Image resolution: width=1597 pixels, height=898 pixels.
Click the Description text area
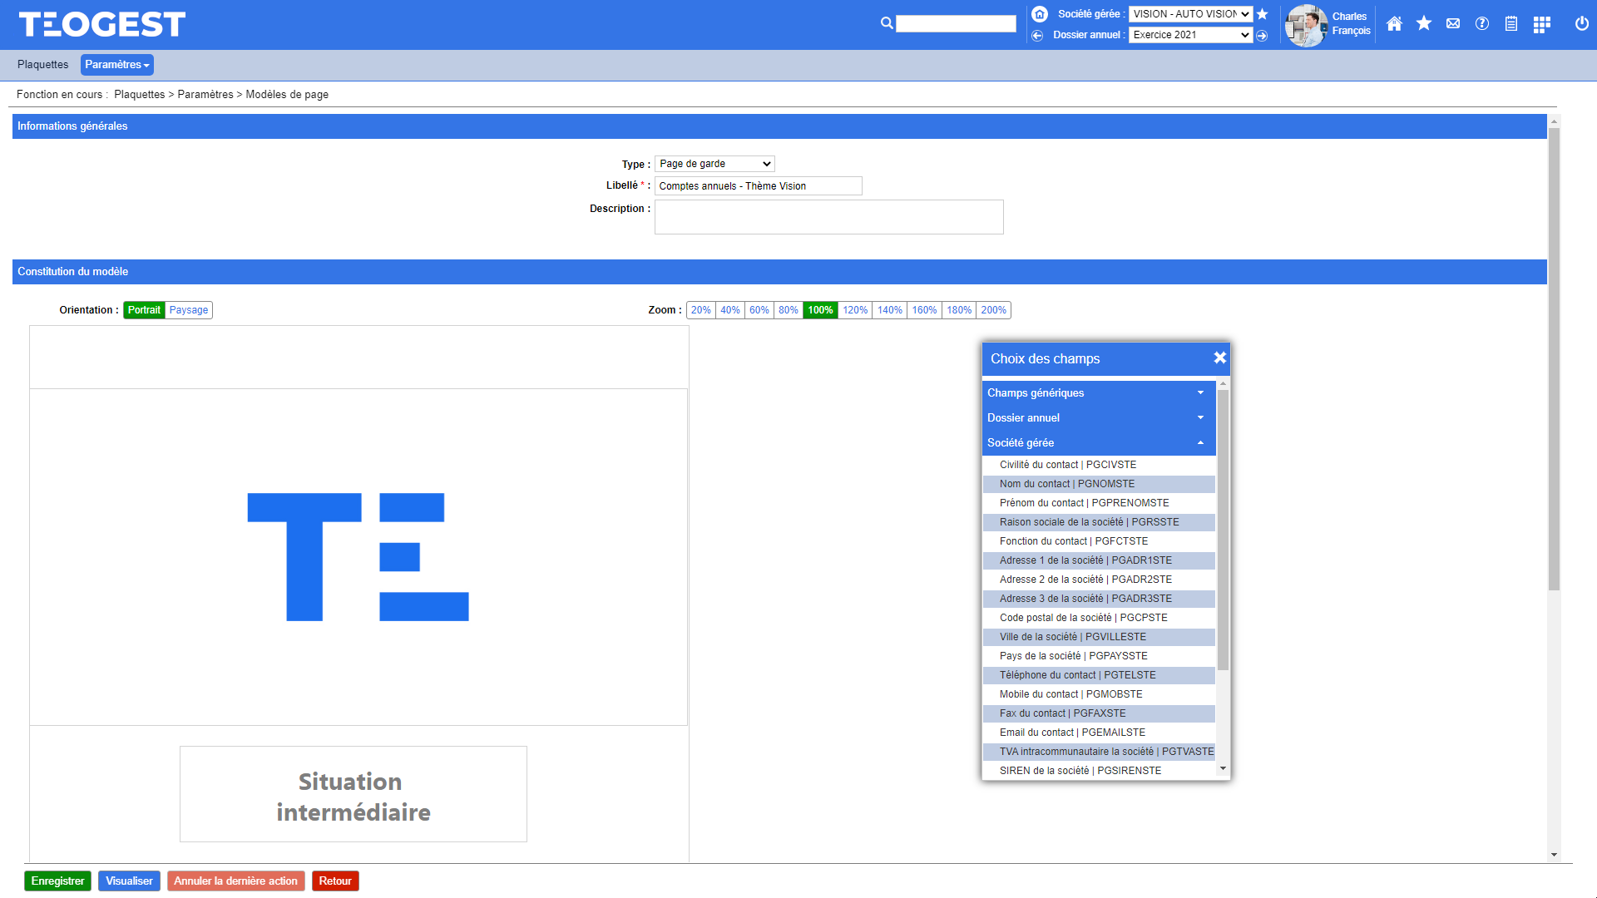pyautogui.click(x=828, y=217)
